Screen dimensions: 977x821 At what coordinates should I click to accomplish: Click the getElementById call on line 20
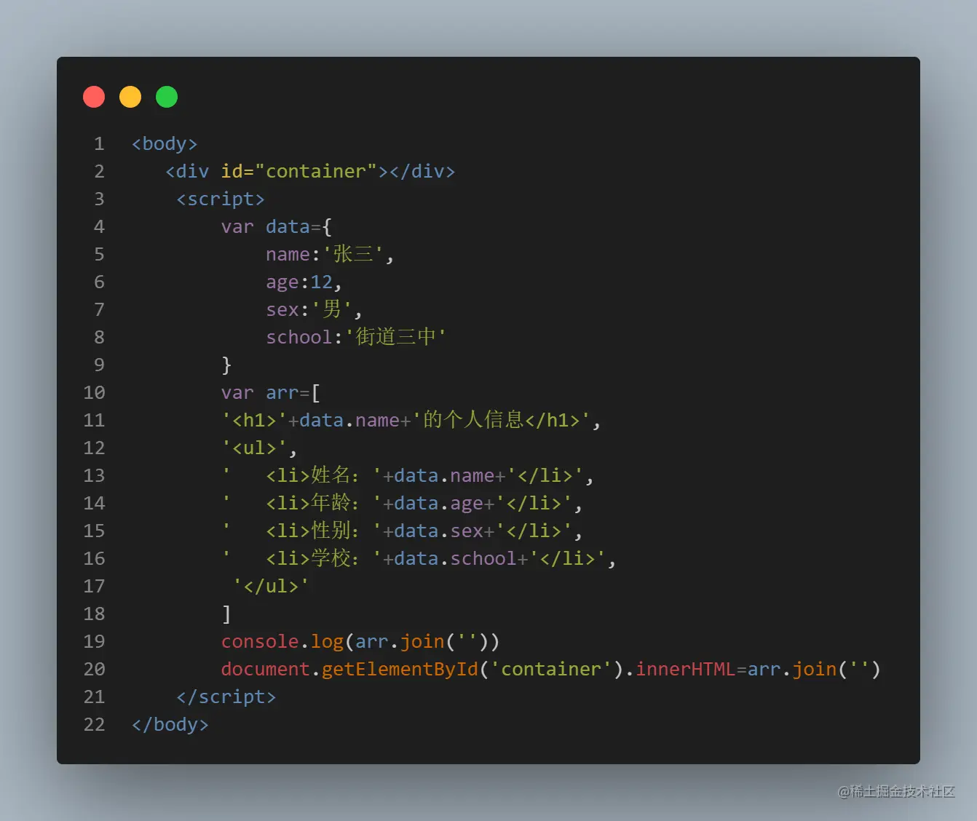(399, 669)
